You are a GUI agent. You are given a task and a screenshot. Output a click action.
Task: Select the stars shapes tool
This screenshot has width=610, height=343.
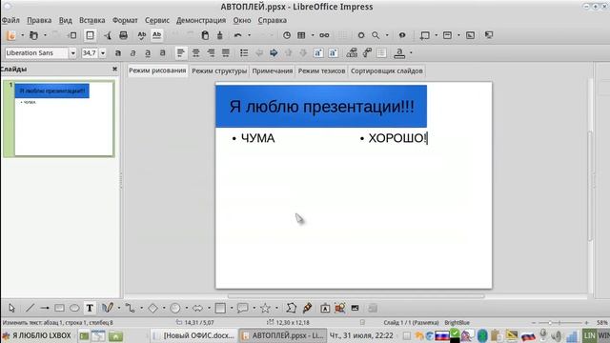point(265,308)
